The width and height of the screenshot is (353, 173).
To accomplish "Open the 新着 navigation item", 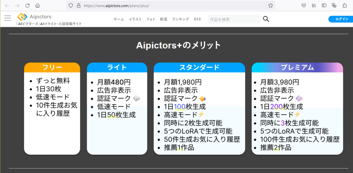I will point(164,19).
